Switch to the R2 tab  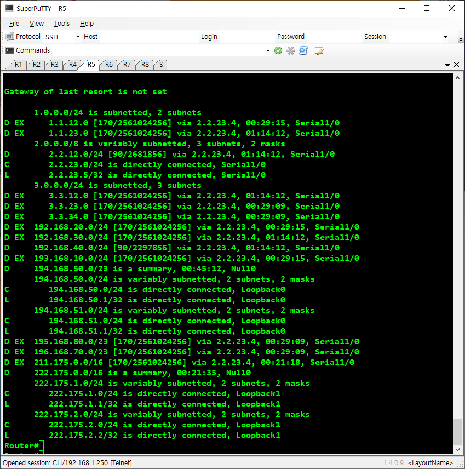(x=37, y=65)
